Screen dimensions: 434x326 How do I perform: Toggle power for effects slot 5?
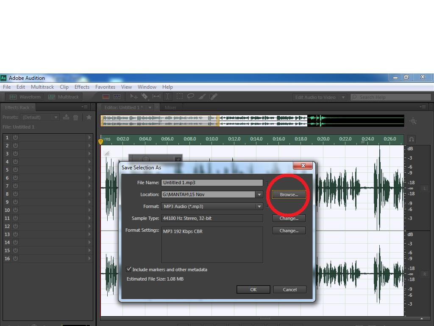(15, 170)
